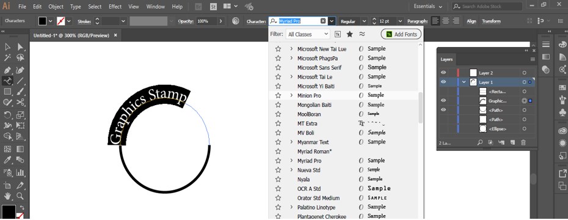Select the Rectangle tool

point(7,92)
